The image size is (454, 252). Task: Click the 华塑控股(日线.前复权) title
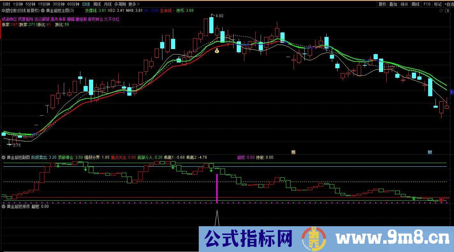[20, 11]
